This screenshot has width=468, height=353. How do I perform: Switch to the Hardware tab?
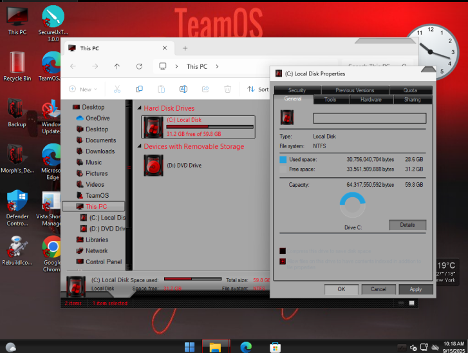[x=371, y=99]
